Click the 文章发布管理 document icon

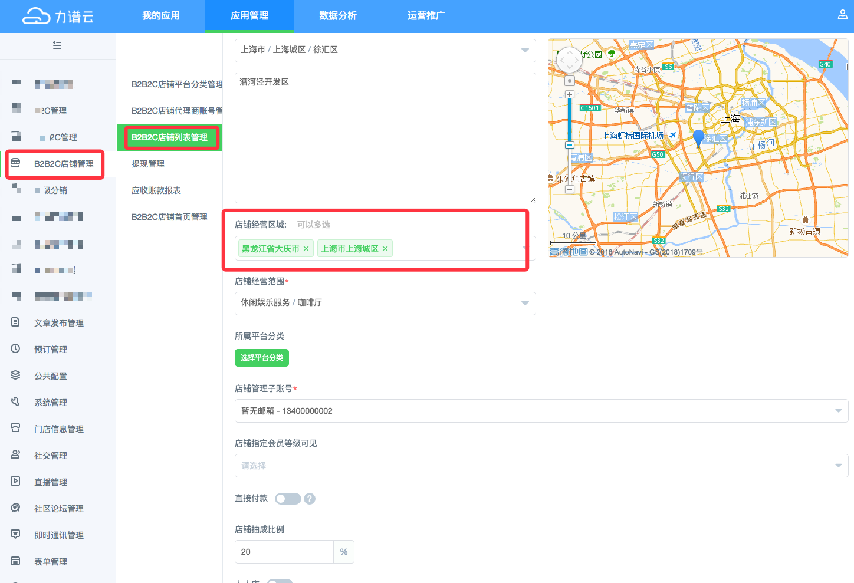16,322
